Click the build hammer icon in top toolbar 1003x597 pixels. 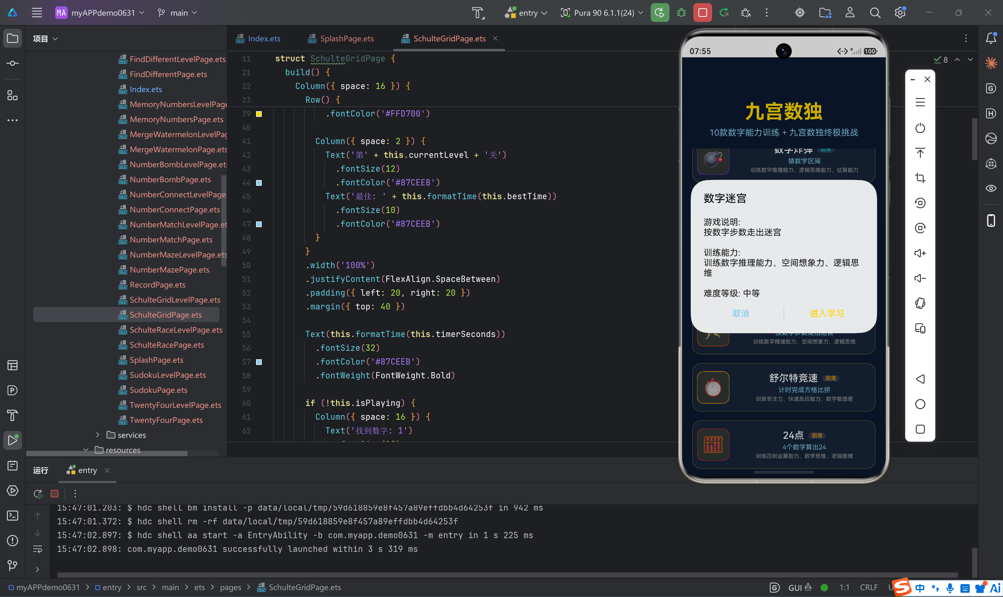pyautogui.click(x=478, y=13)
